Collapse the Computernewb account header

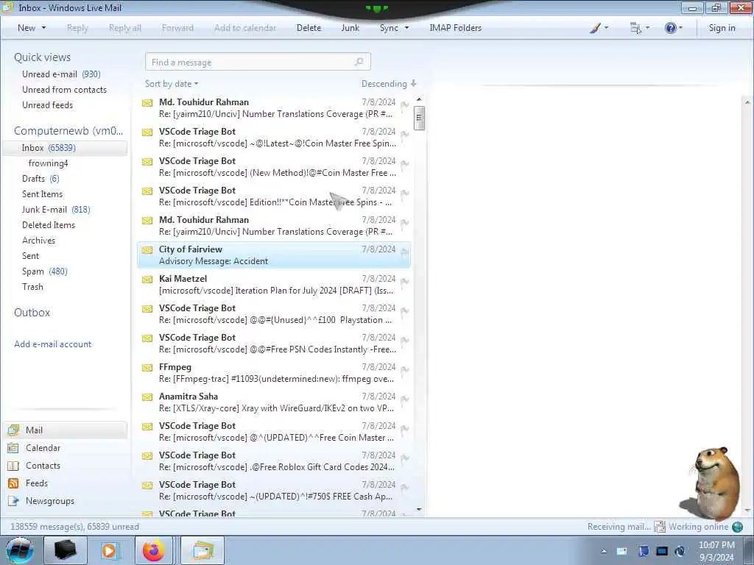(x=68, y=131)
